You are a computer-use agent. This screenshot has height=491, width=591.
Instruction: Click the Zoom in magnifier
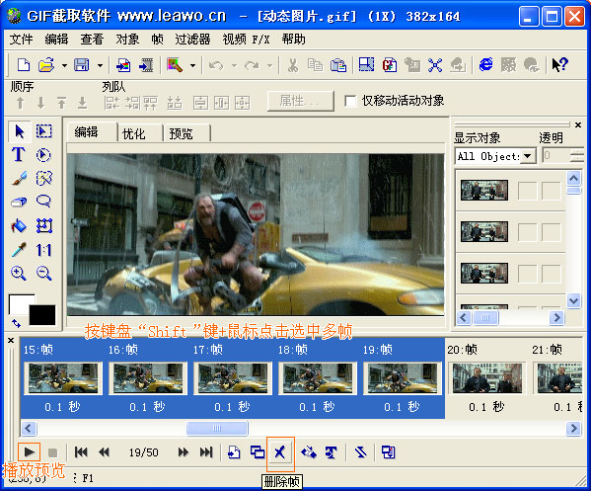pos(19,273)
